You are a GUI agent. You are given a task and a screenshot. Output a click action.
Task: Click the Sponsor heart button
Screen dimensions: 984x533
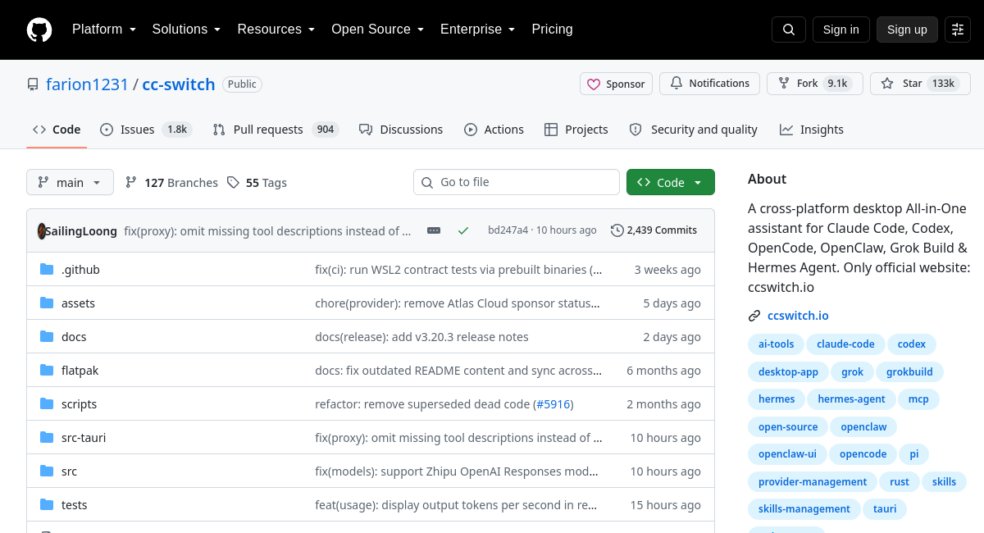click(617, 84)
